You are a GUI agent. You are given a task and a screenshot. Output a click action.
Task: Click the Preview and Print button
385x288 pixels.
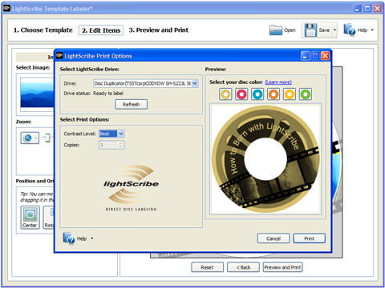(282, 267)
